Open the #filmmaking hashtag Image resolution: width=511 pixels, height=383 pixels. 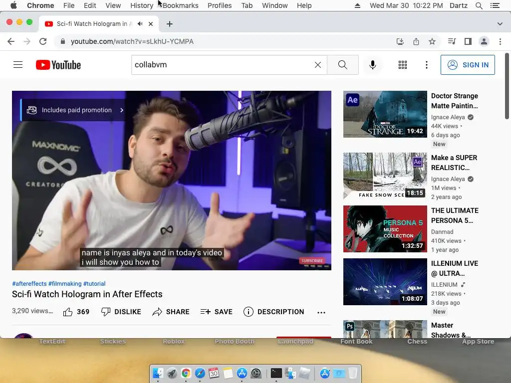click(65, 284)
